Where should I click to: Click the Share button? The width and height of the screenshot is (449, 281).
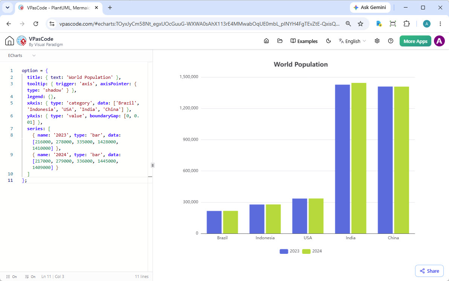tap(429, 271)
